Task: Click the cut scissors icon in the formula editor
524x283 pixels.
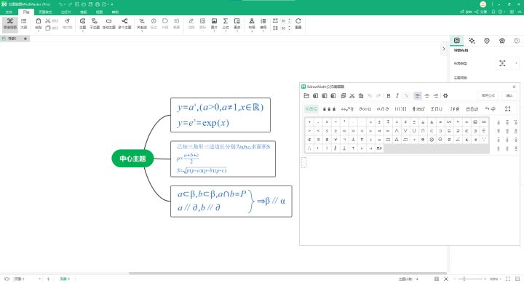Action: pyautogui.click(x=352, y=95)
